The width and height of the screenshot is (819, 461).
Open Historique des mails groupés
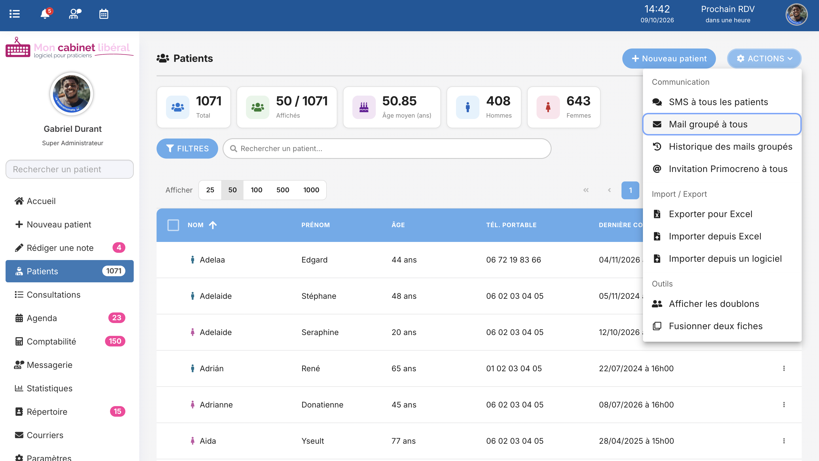tap(722, 147)
